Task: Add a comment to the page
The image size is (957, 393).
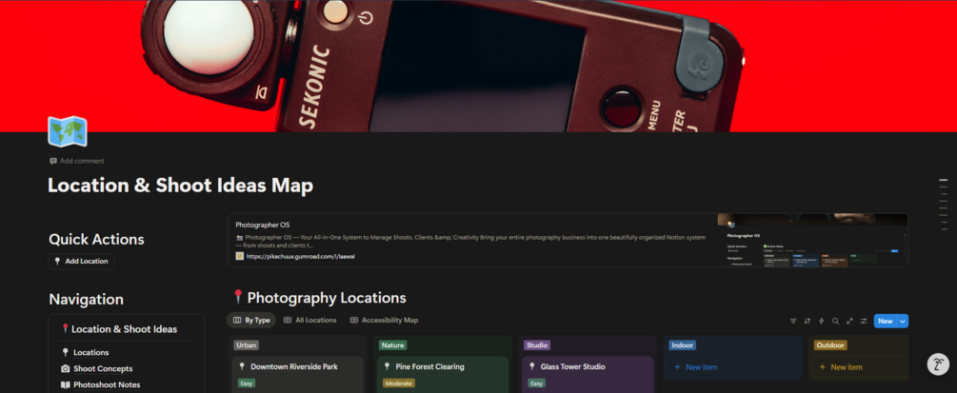Action: coord(77,161)
